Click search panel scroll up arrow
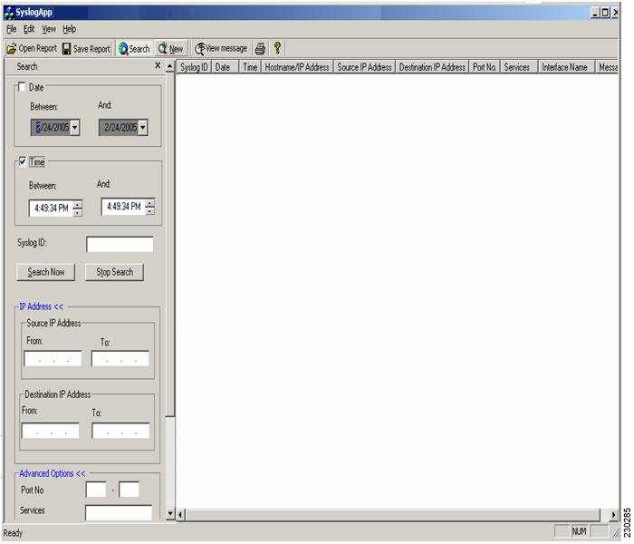 [x=170, y=65]
